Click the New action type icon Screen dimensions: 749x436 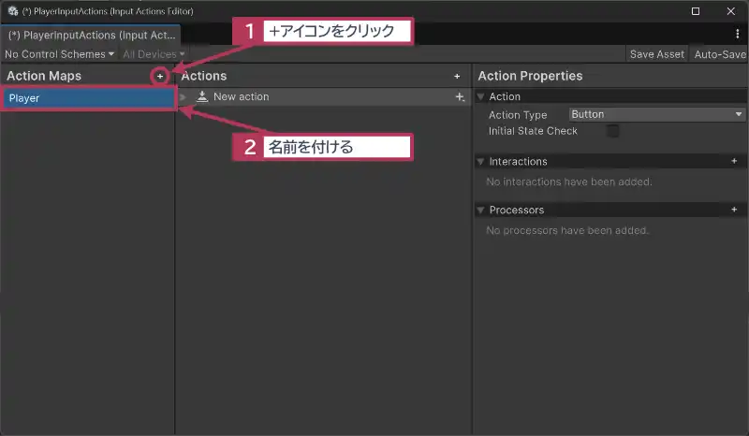click(x=201, y=97)
